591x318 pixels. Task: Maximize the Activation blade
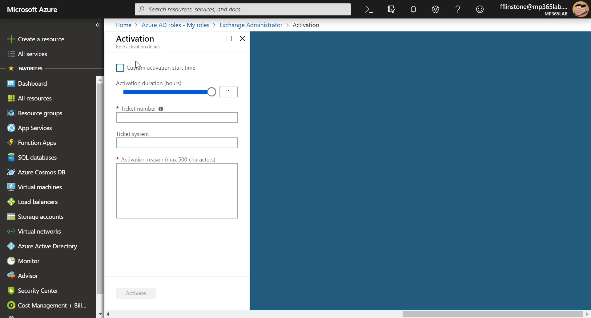229,39
